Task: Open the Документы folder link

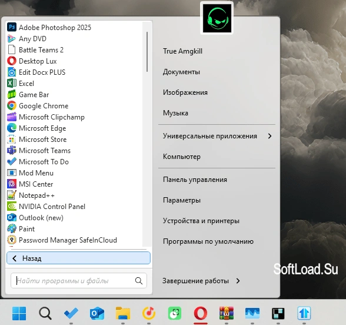Action: (x=181, y=72)
